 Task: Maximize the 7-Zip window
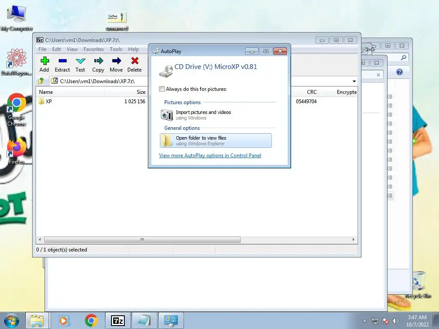(x=336, y=40)
